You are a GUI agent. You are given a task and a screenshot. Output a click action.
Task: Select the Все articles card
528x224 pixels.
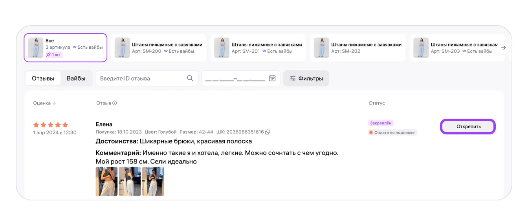(x=65, y=48)
